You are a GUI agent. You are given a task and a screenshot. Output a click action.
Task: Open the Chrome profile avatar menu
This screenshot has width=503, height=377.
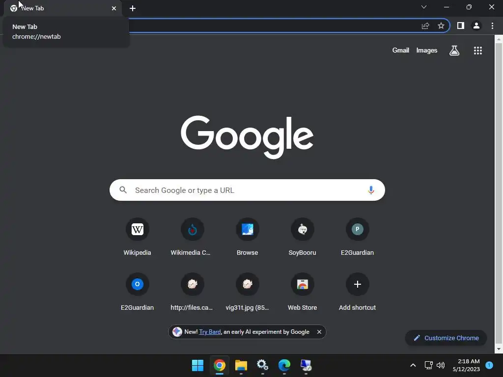click(x=476, y=26)
